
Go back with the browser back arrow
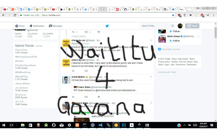tap(3, 15)
